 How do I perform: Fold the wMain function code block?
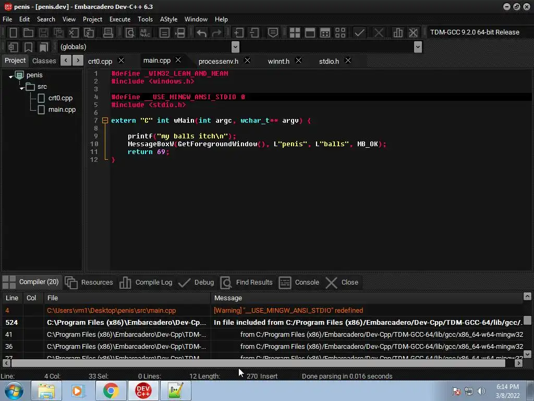(x=105, y=121)
